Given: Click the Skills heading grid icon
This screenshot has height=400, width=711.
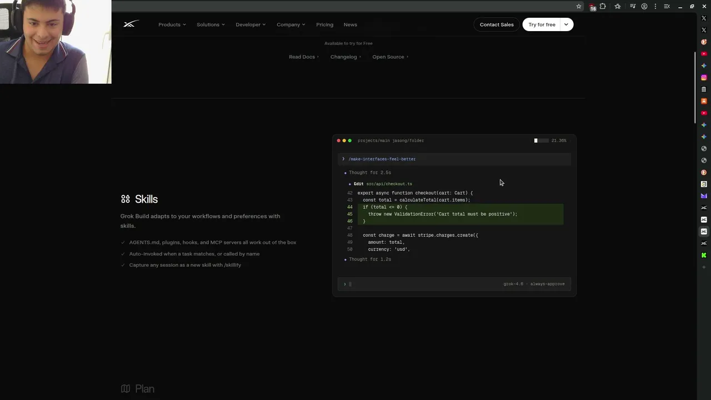Looking at the screenshot, I should pyautogui.click(x=126, y=199).
